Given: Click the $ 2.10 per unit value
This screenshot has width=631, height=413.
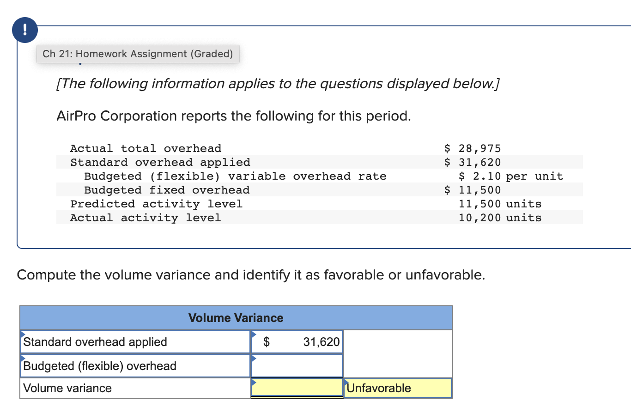Looking at the screenshot, I should (x=511, y=176).
